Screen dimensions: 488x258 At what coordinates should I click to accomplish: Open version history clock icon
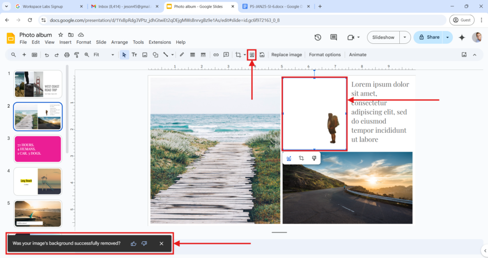(x=318, y=37)
